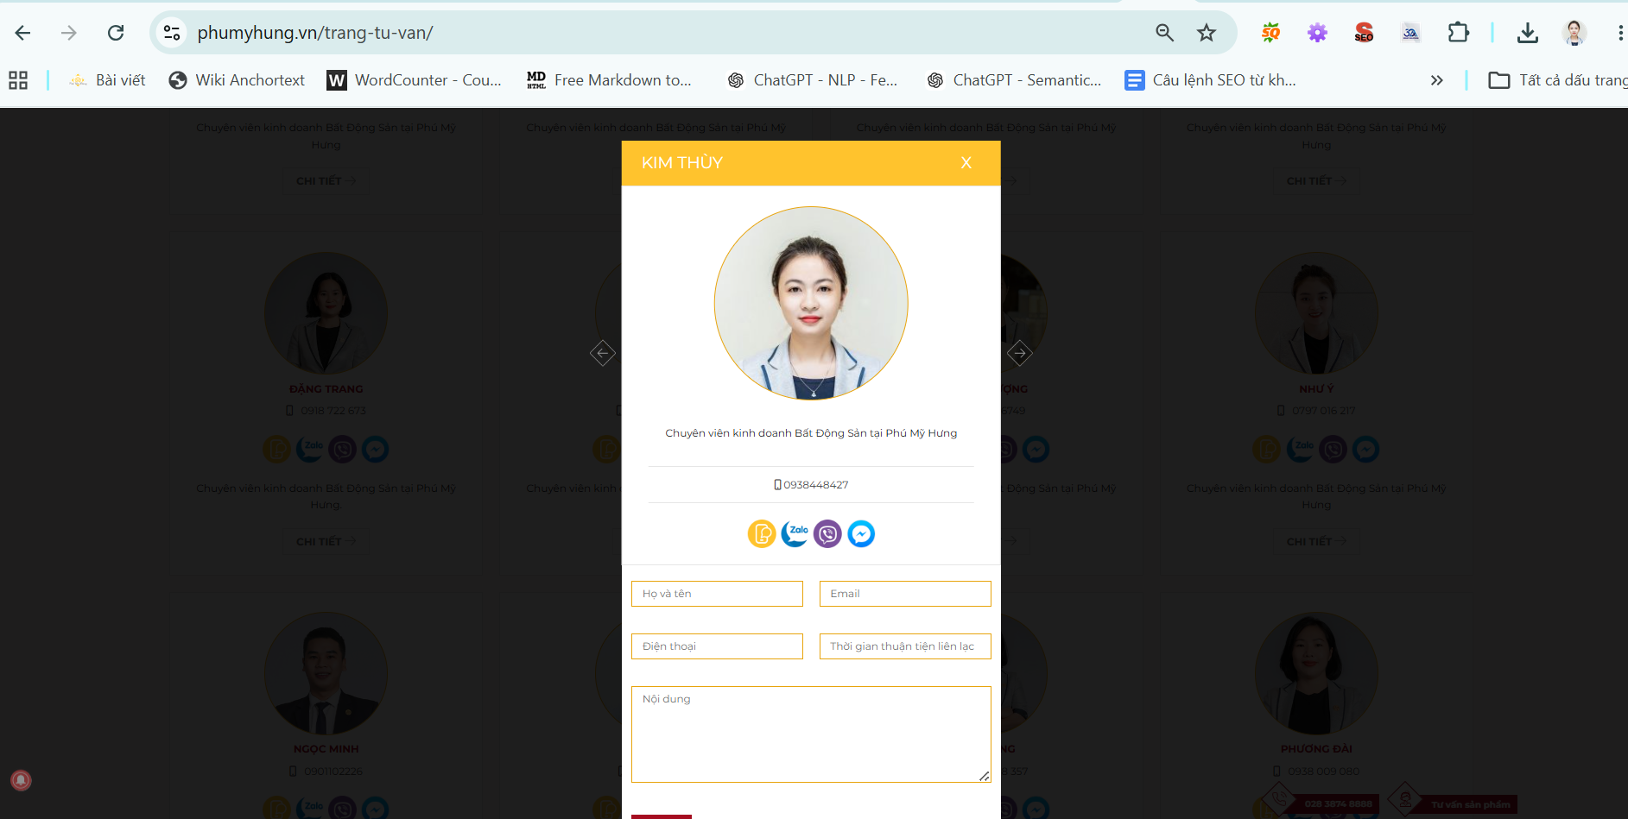Click the orange-green extension icon
The height and width of the screenshot is (819, 1628).
pos(1270,33)
